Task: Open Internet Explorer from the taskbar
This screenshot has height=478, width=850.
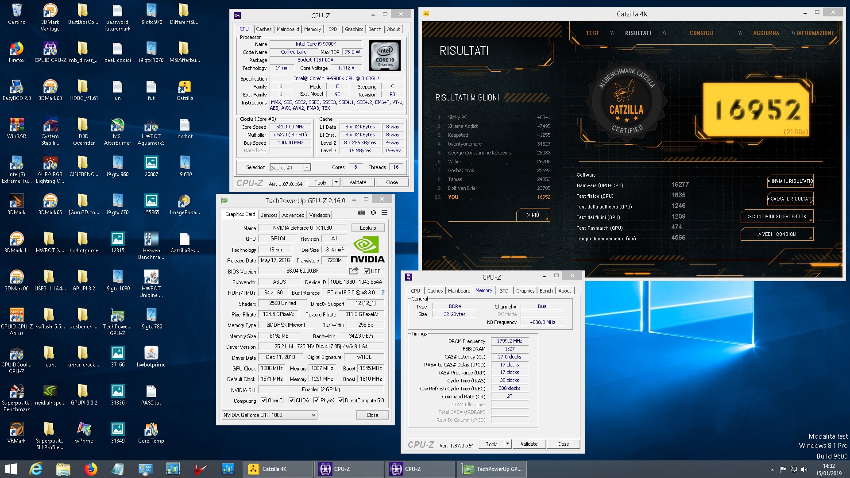Action: pos(35,469)
